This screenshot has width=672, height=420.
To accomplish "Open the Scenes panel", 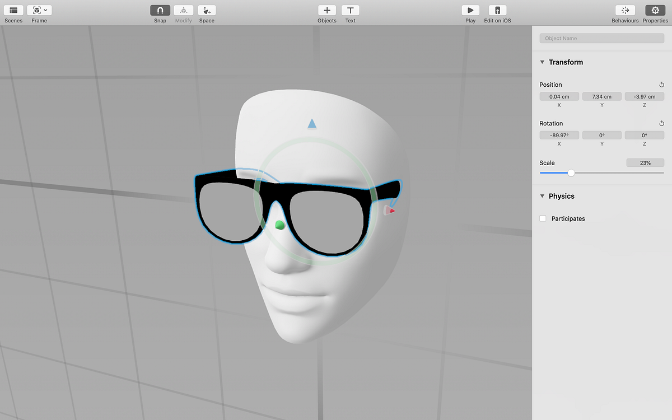I will pyautogui.click(x=13, y=10).
